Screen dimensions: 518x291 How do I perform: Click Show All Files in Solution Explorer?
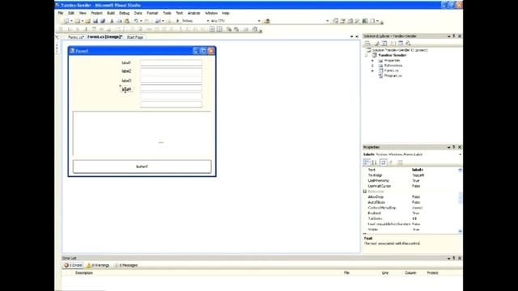[376, 44]
